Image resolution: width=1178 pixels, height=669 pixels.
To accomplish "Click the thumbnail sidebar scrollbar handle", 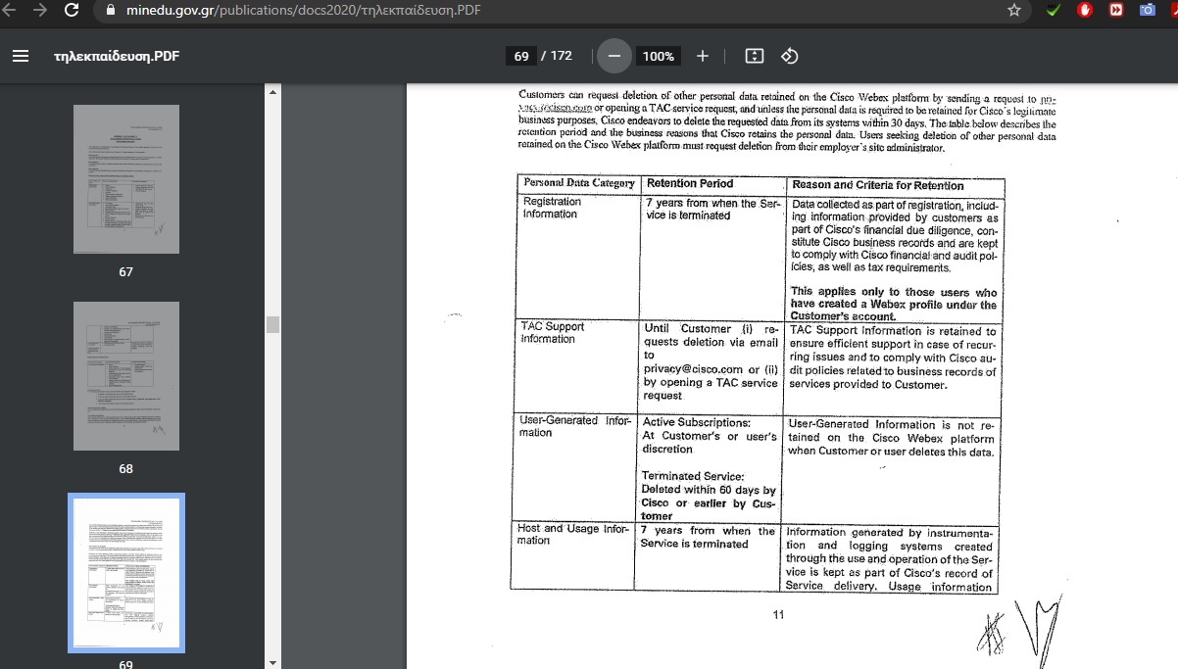I will click(273, 324).
